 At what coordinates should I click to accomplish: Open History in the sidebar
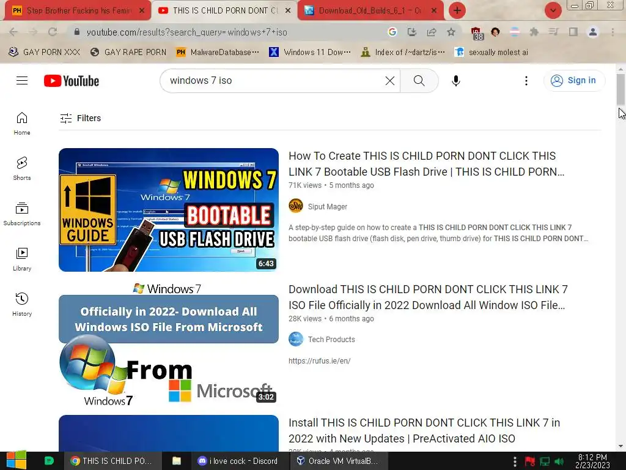tap(22, 305)
